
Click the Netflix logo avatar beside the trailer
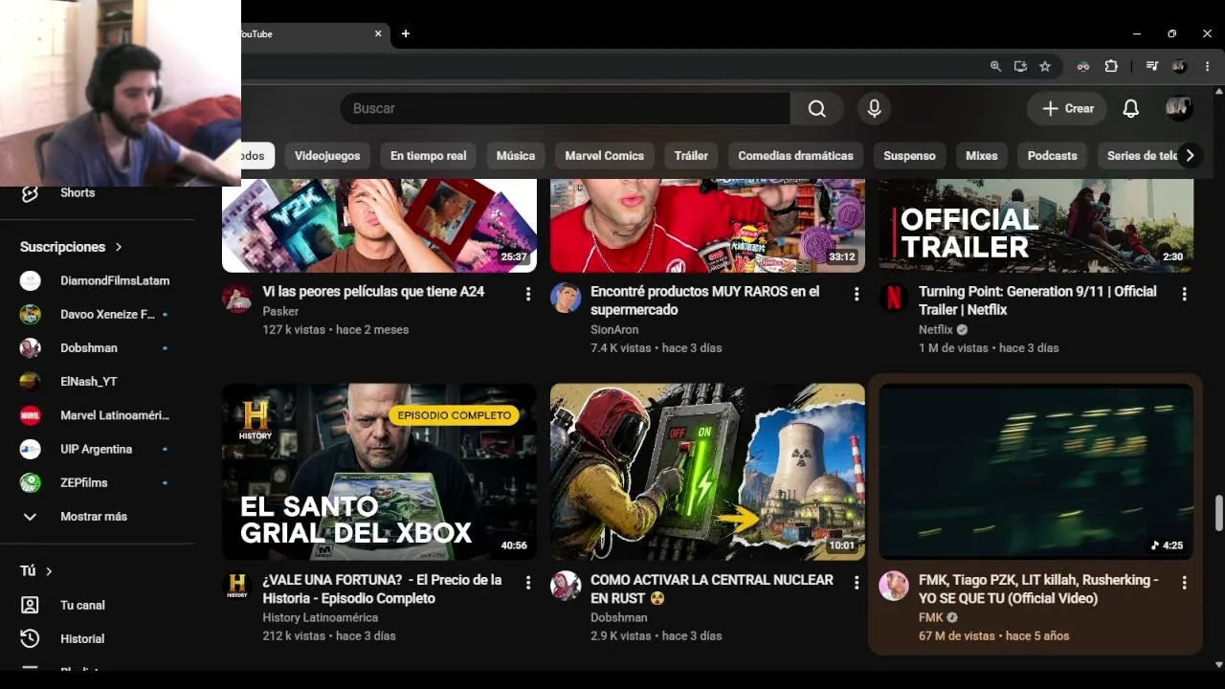(894, 298)
